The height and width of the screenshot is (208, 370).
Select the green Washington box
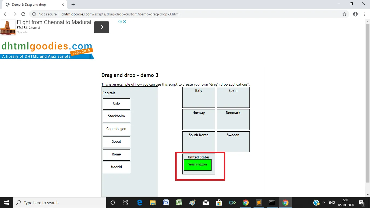(198, 165)
